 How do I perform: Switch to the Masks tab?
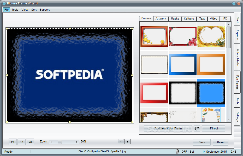[x=175, y=18]
